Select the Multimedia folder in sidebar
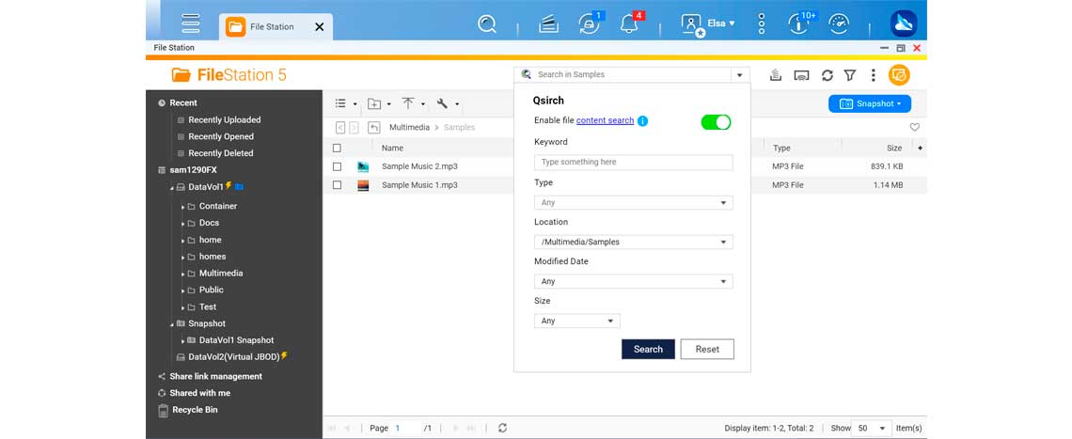1072x439 pixels. [x=221, y=274]
